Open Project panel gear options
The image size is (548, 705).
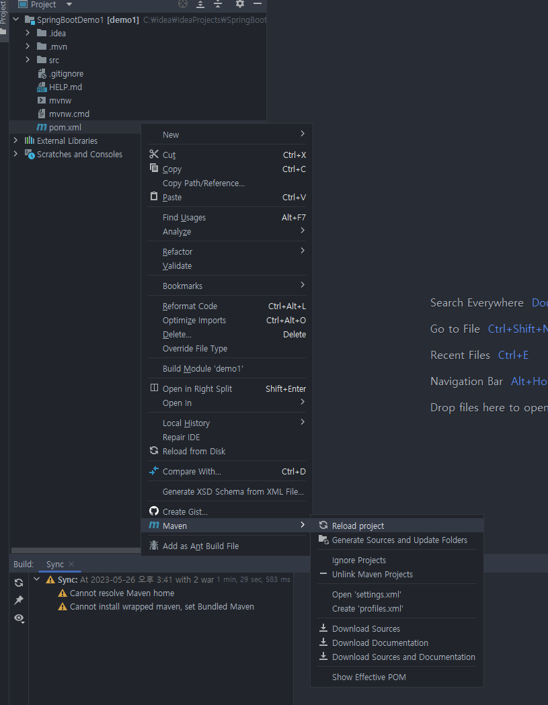pos(240,4)
